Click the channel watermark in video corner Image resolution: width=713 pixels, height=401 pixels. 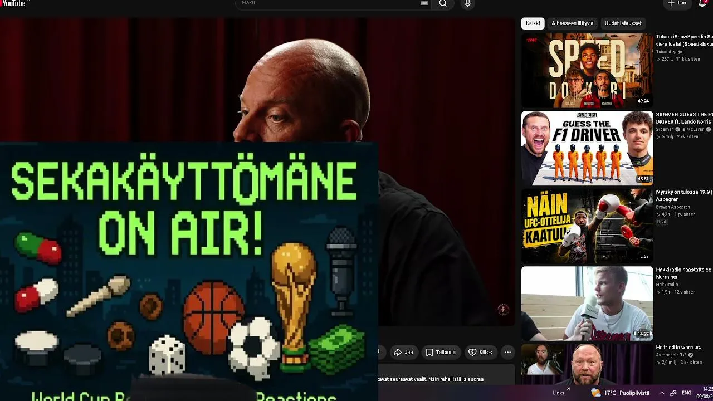pyautogui.click(x=503, y=310)
